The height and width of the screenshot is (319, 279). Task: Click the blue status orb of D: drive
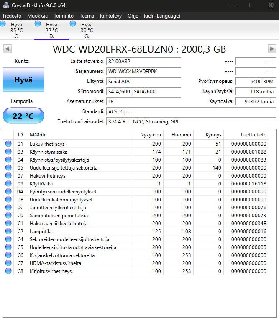[38, 23]
